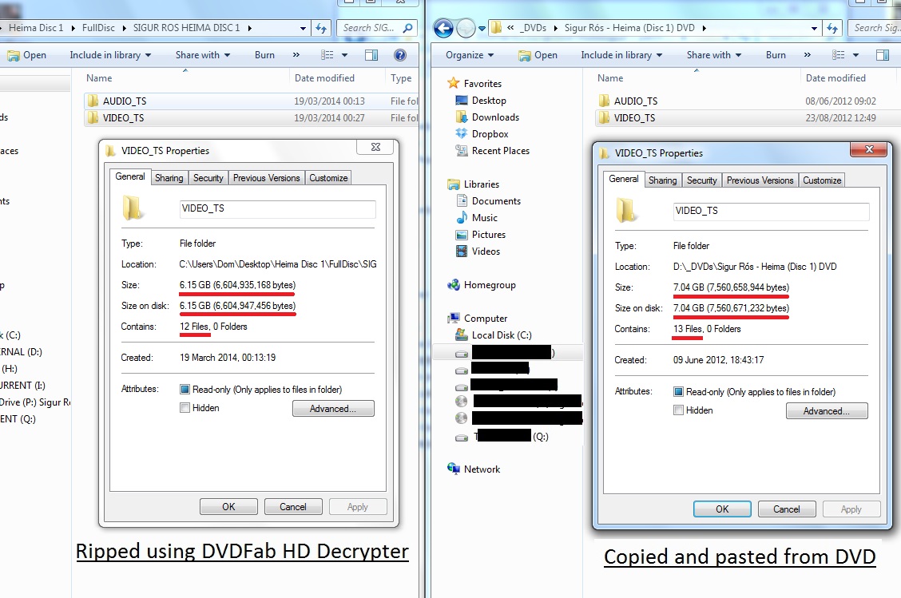Click Advanced button in left Properties dialog
Screen dimensions: 901x598
pos(333,409)
